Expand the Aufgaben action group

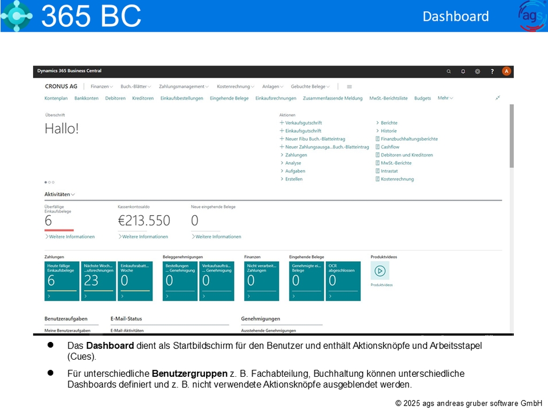pyautogui.click(x=293, y=171)
